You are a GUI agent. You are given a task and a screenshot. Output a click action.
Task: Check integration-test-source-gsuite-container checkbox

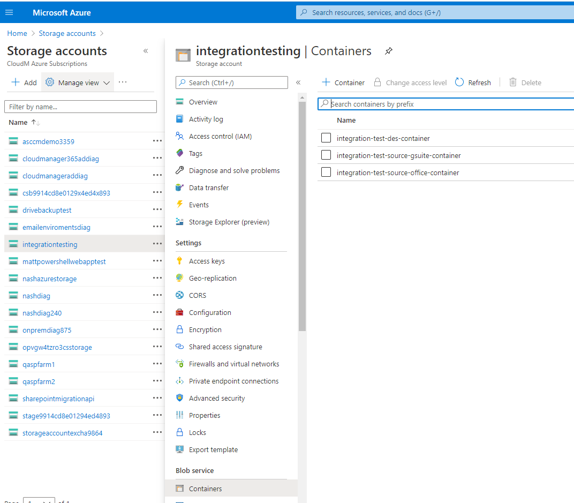[x=326, y=155]
